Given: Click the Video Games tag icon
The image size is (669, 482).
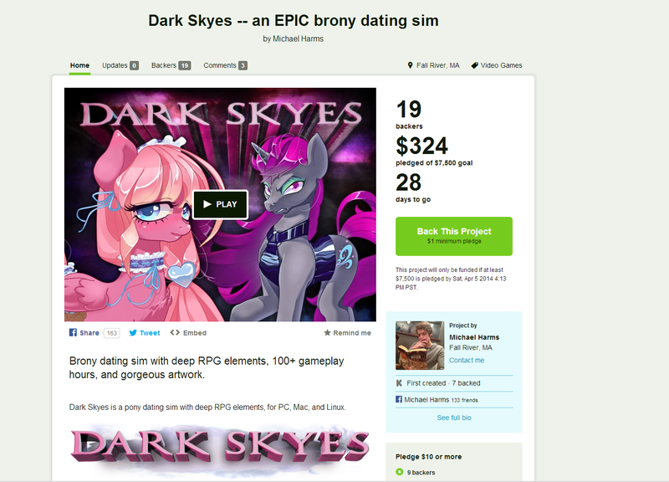Looking at the screenshot, I should 474,65.
